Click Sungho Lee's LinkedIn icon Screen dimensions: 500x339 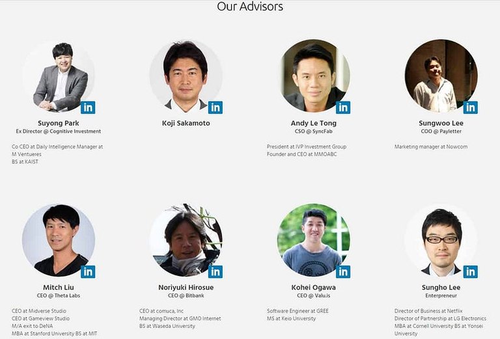(x=471, y=271)
